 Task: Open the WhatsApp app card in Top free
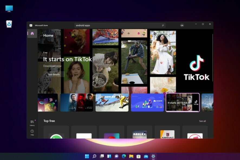coord(56,132)
